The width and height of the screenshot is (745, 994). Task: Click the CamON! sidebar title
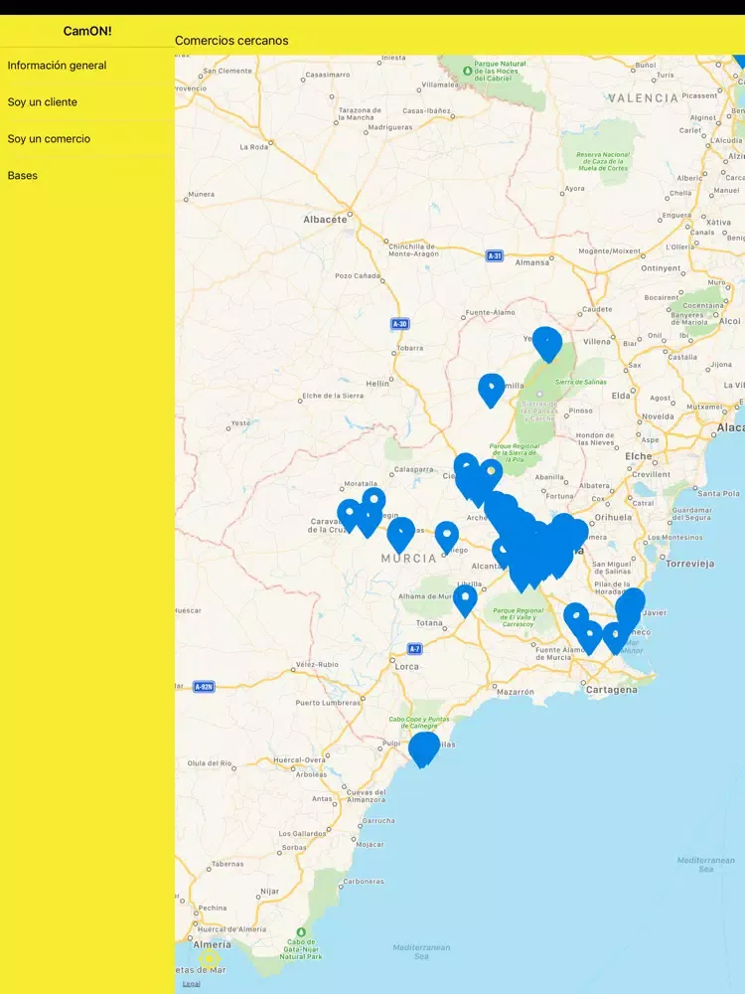coord(87,31)
